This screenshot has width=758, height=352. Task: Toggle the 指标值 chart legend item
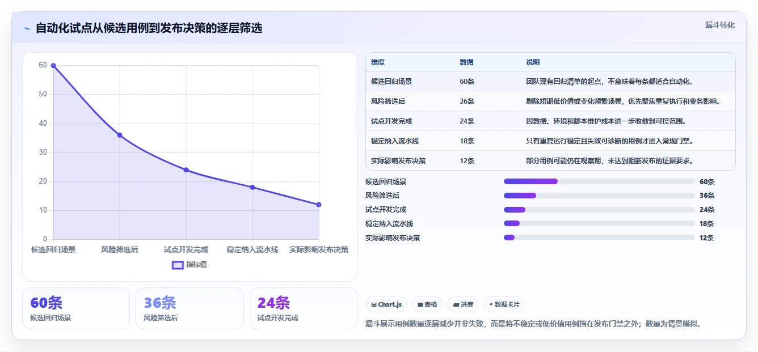189,265
